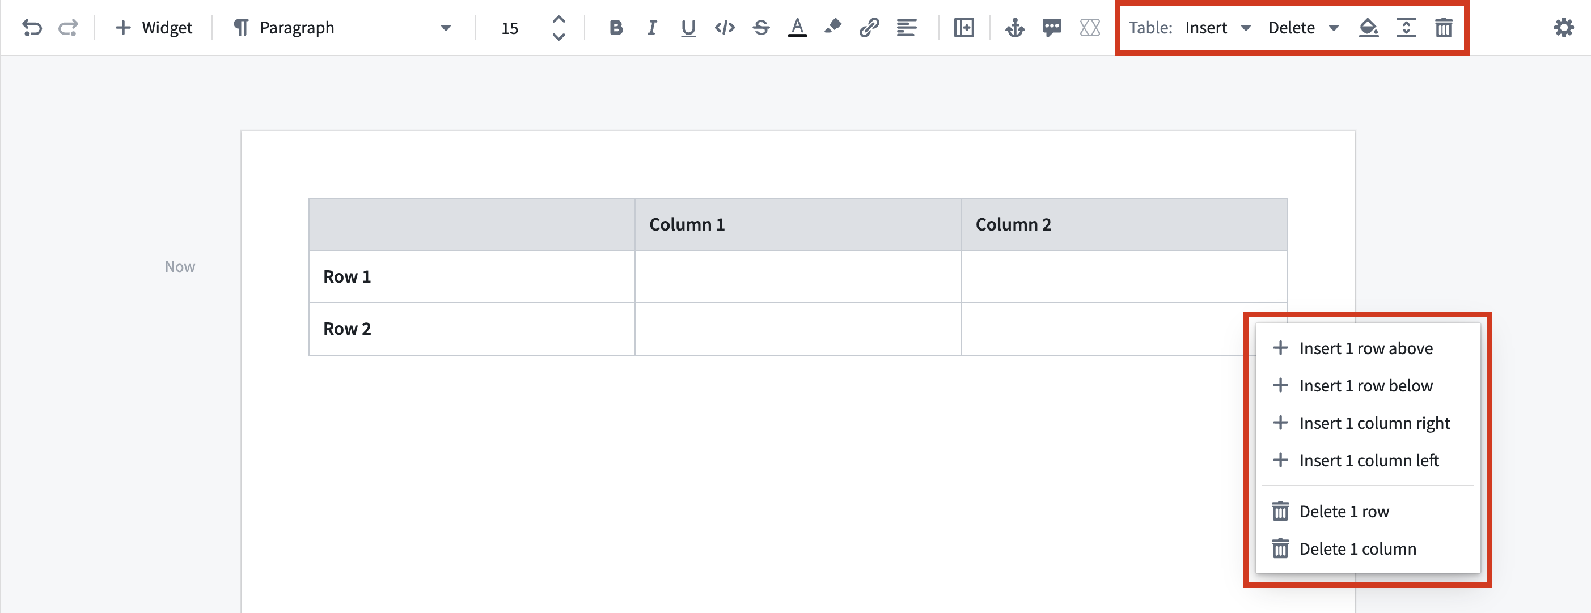Viewport: 1591px width, 613px height.
Task: Add a new Widget
Action: [154, 28]
